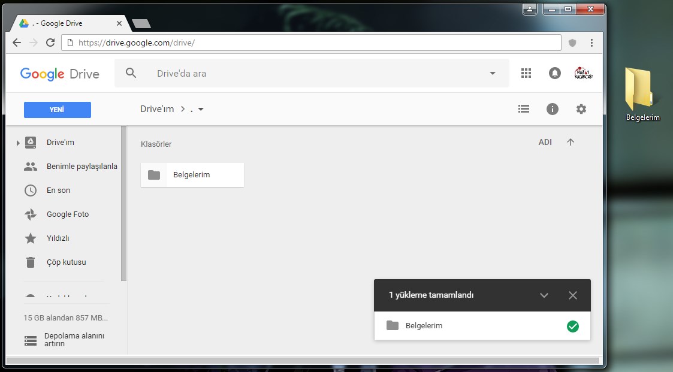Reverse sort direction with the arrow
Viewport: 673px width, 372px height.
pos(571,142)
